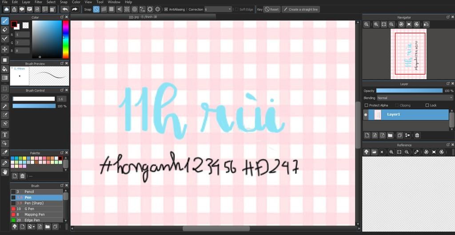Select the G Pen brush

[x=36, y=209]
